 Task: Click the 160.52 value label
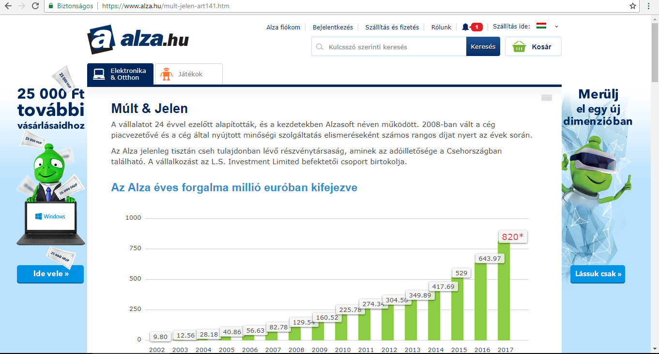[327, 318]
